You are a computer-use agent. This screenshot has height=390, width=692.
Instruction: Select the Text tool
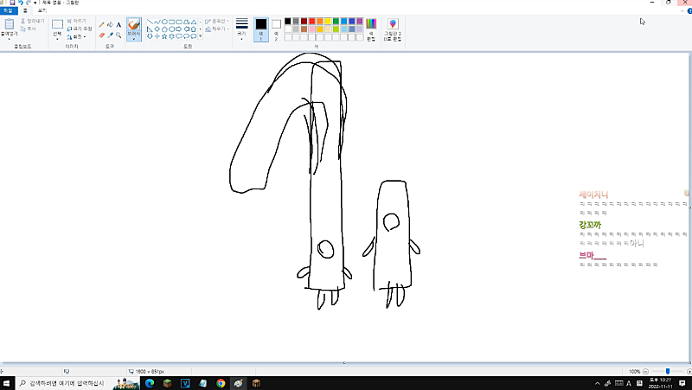pyautogui.click(x=119, y=24)
